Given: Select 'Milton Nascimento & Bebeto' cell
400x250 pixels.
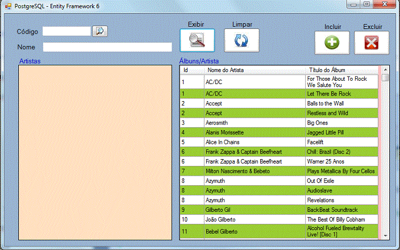Looking at the screenshot, I should tap(255, 171).
